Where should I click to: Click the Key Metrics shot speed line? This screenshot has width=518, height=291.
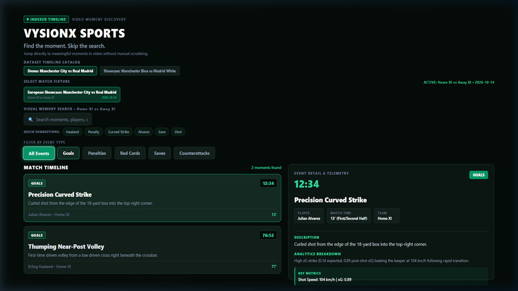325,279
